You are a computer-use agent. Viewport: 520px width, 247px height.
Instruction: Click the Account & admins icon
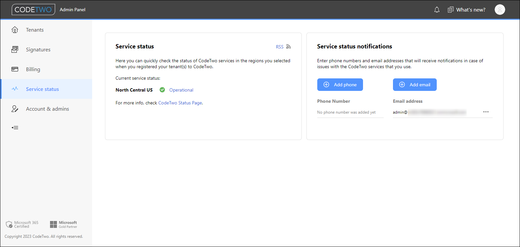point(15,109)
